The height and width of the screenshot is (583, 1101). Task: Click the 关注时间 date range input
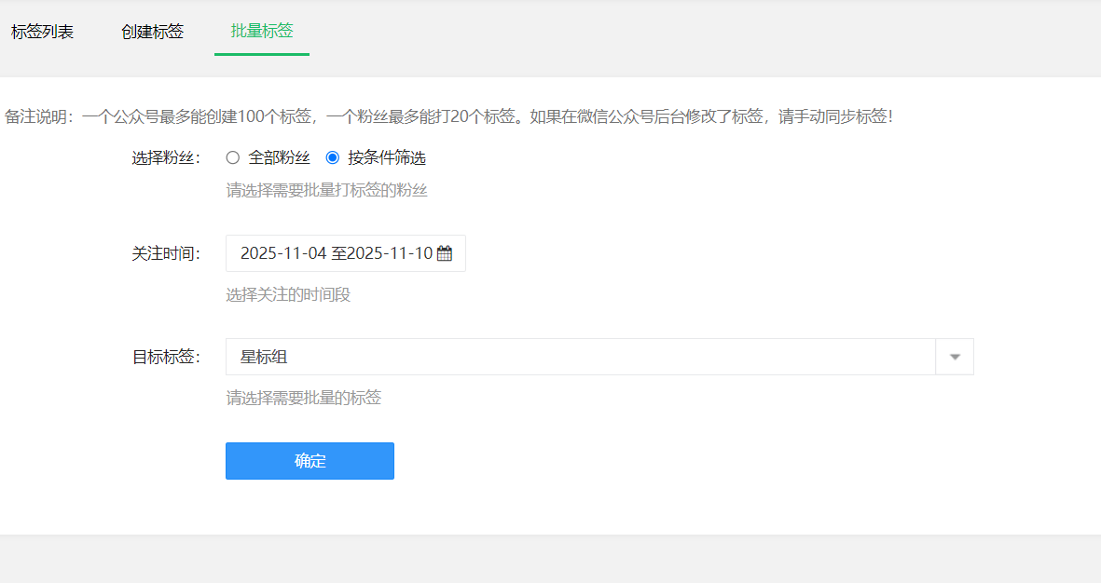click(336, 253)
